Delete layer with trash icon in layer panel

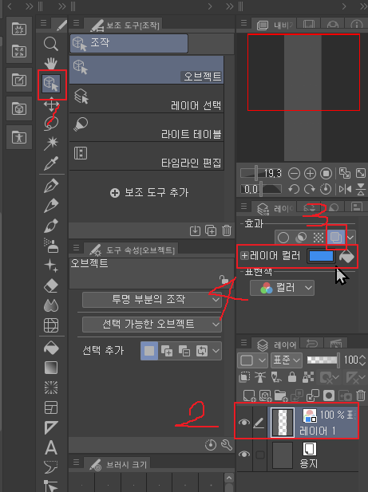[361, 396]
